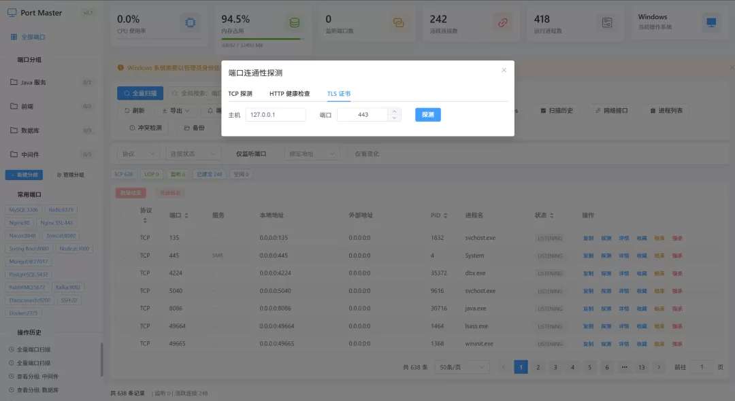The height and width of the screenshot is (401, 735).
Task: Click the gear icon of 管理分组
Action: (x=59, y=175)
